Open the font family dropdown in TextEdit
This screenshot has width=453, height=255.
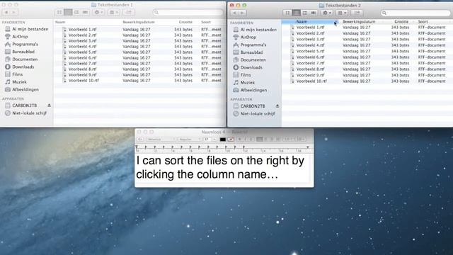tap(161, 140)
